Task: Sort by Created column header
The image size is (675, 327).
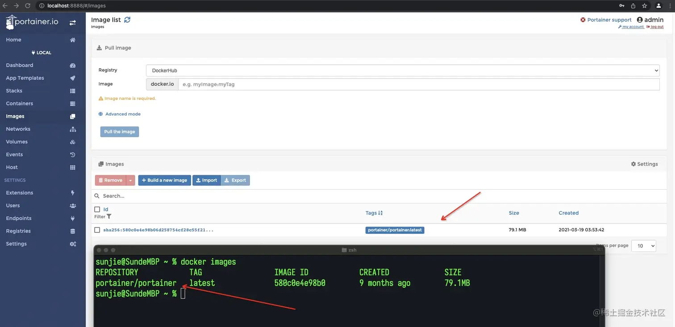Action: click(x=568, y=213)
